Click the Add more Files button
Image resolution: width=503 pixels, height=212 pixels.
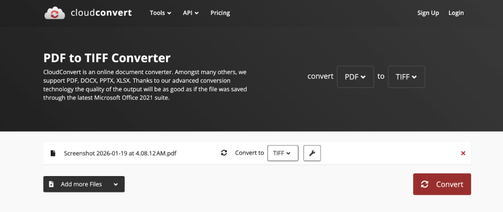pos(84,184)
